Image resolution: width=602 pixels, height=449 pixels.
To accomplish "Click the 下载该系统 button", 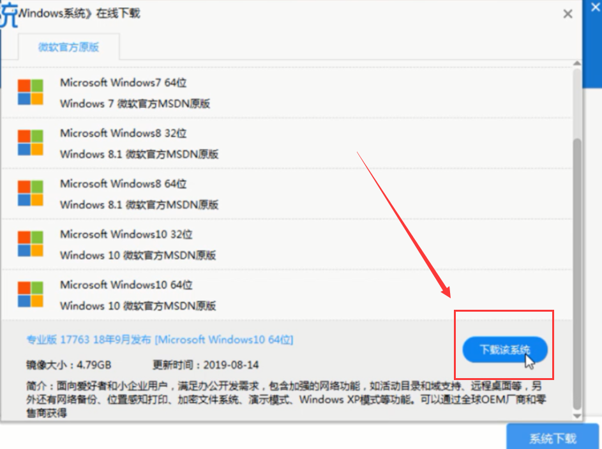I will 504,350.
